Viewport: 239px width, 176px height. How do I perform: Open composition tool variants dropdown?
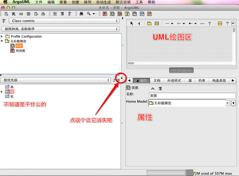(195, 24)
